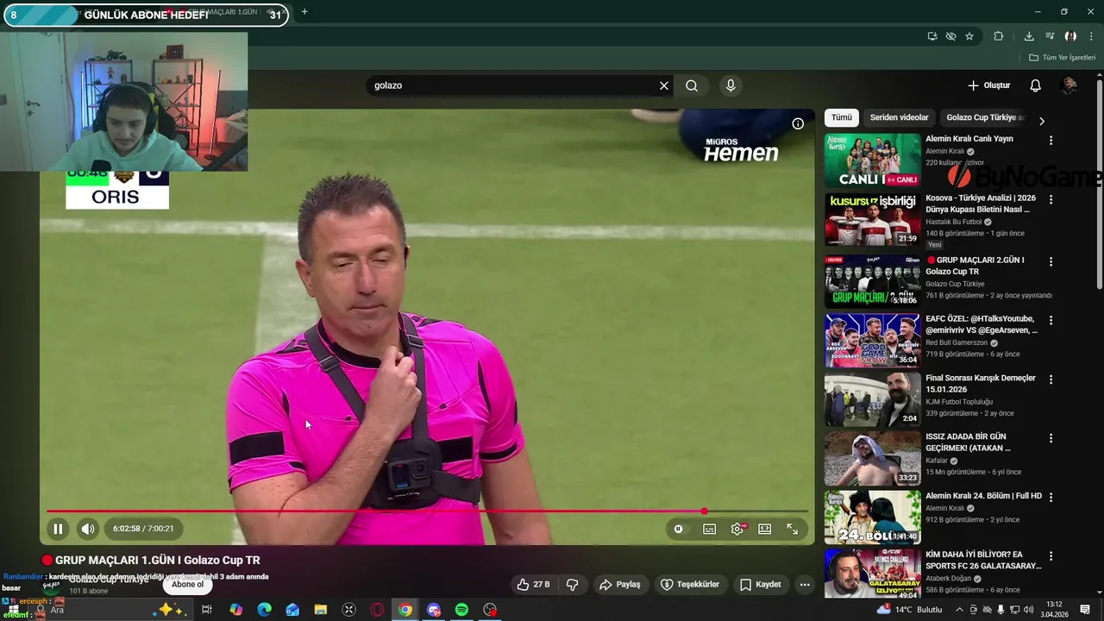
Task: Open Task View on taskbar
Action: click(x=207, y=610)
